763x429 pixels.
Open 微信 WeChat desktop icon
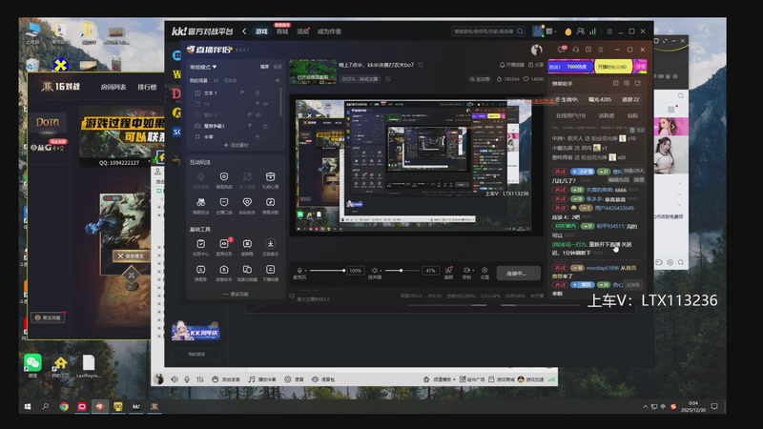coord(32,365)
